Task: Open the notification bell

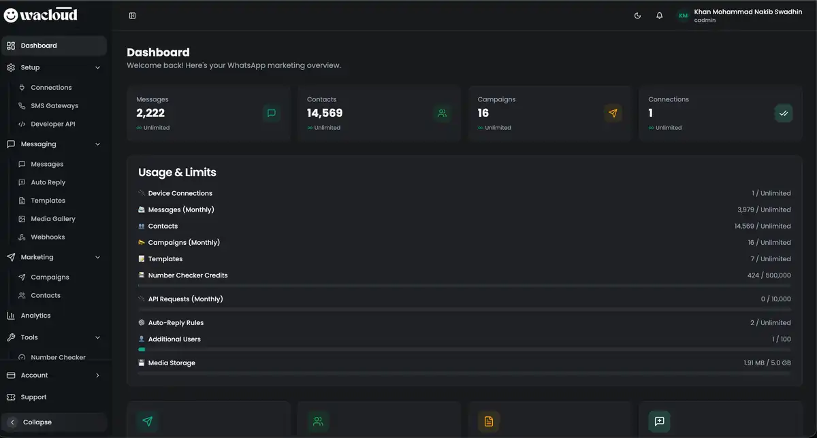Action: pyautogui.click(x=659, y=15)
